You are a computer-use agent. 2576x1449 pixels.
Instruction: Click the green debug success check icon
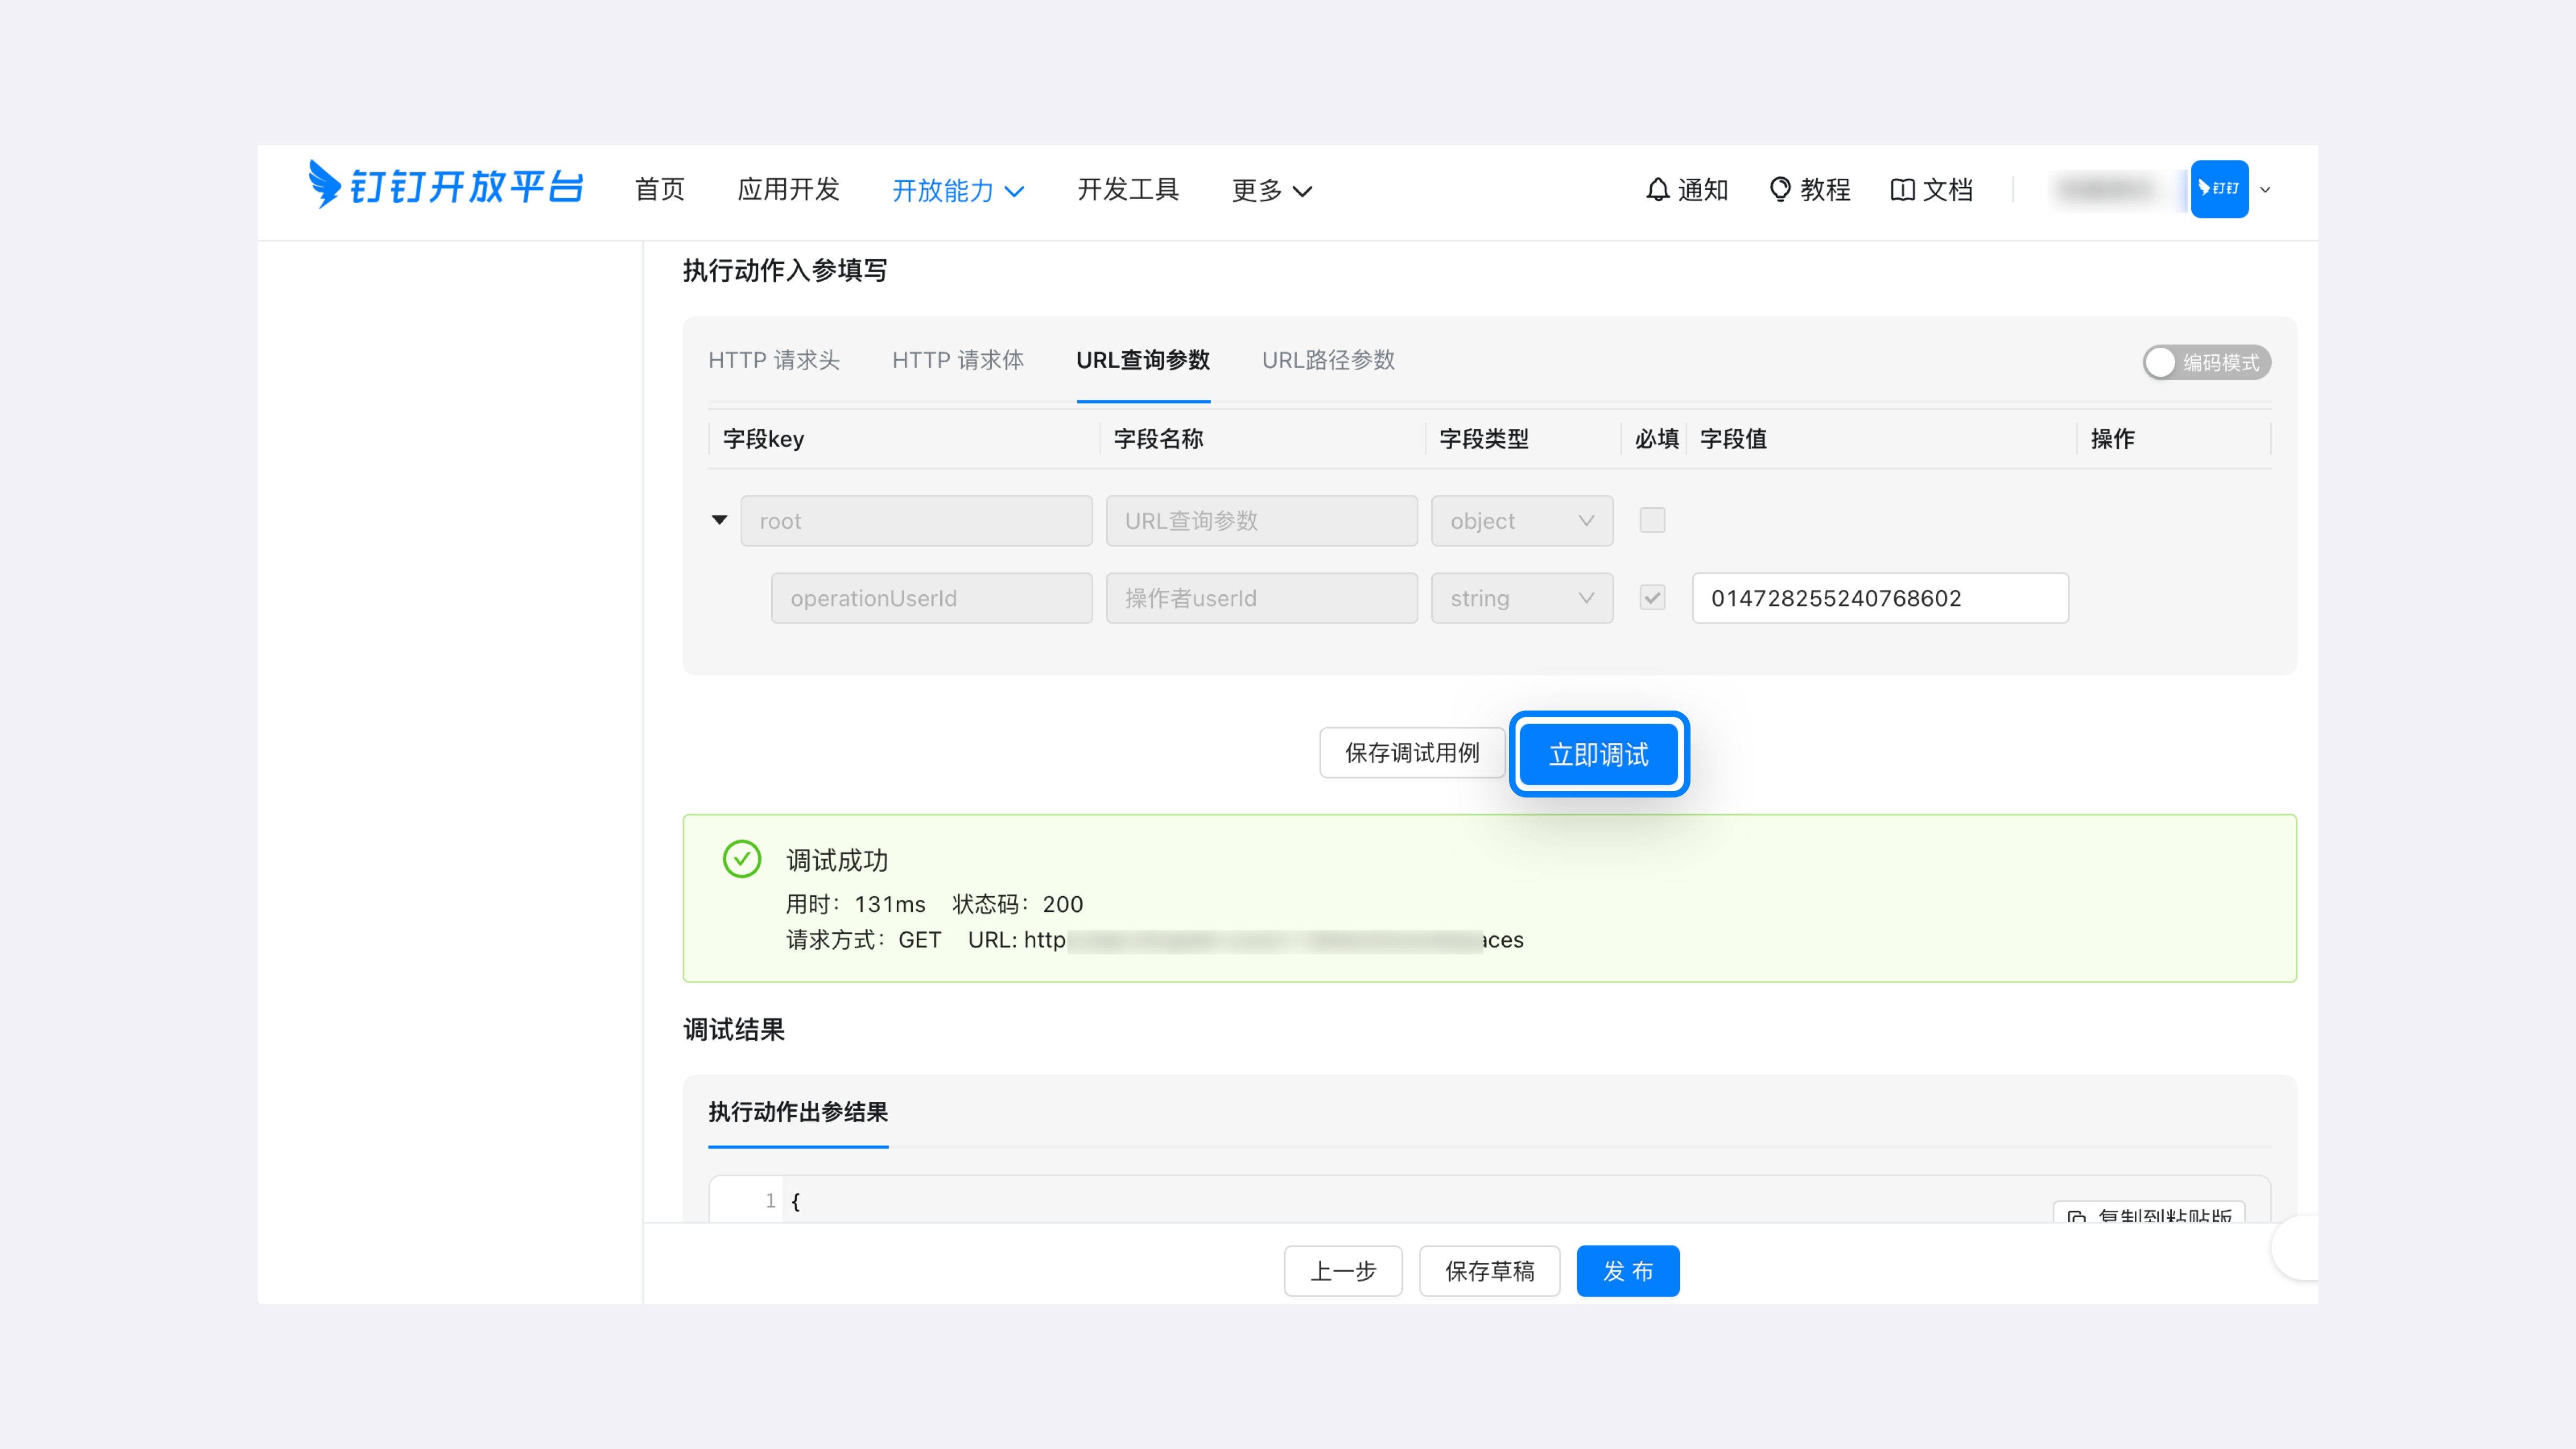pyautogui.click(x=741, y=859)
